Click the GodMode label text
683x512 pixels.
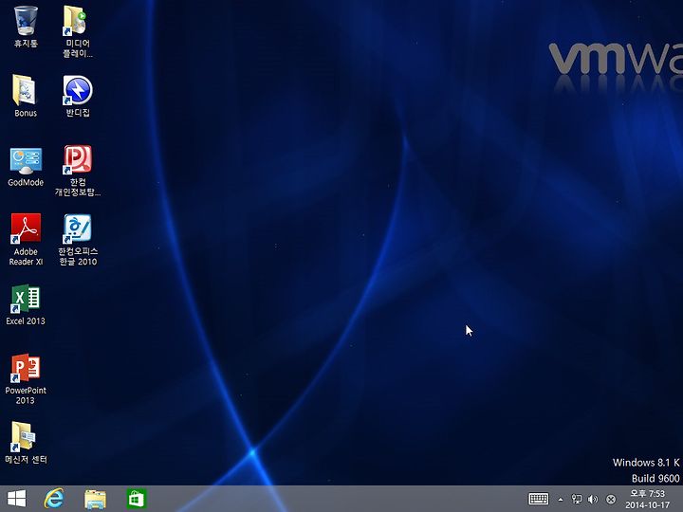tap(26, 182)
